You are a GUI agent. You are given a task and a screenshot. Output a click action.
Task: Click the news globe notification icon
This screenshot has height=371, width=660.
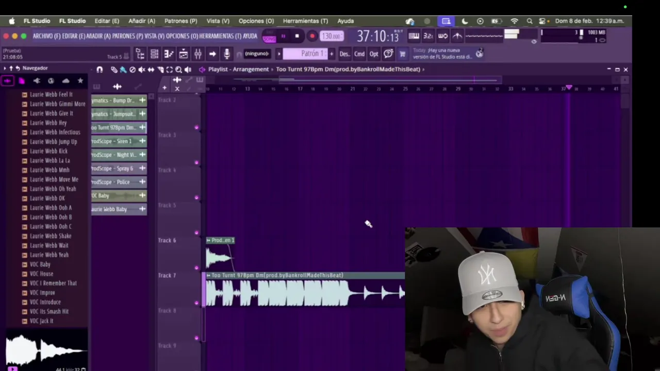click(x=480, y=53)
